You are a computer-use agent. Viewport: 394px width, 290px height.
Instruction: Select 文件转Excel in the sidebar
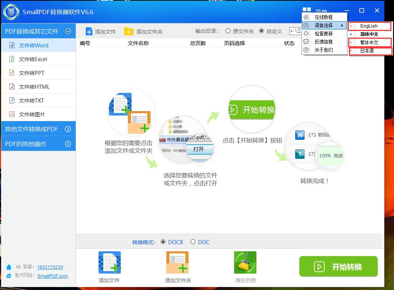pos(38,59)
